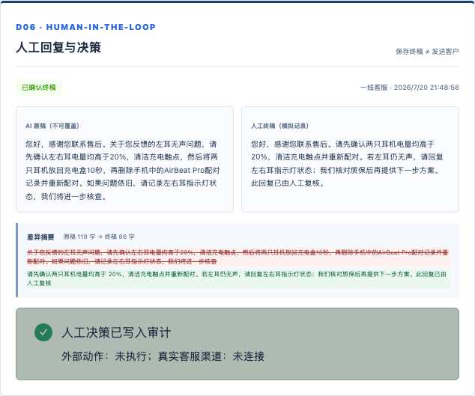Click the timestamp 一线客服 · 2026/7/20 21:48:58
Viewport: 475px width, 396px height.
[410, 88]
